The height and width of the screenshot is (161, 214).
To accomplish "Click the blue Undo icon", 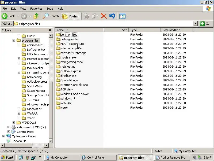I will click(112, 16).
